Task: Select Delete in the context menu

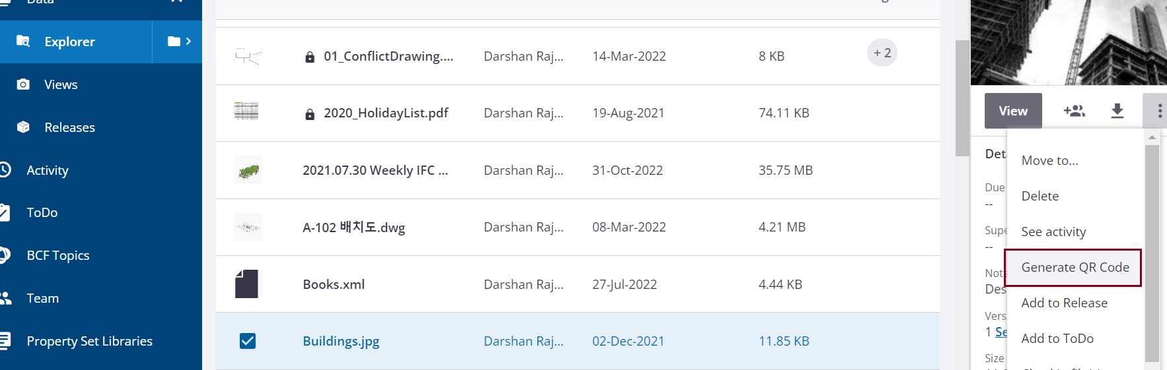Action: (1040, 196)
